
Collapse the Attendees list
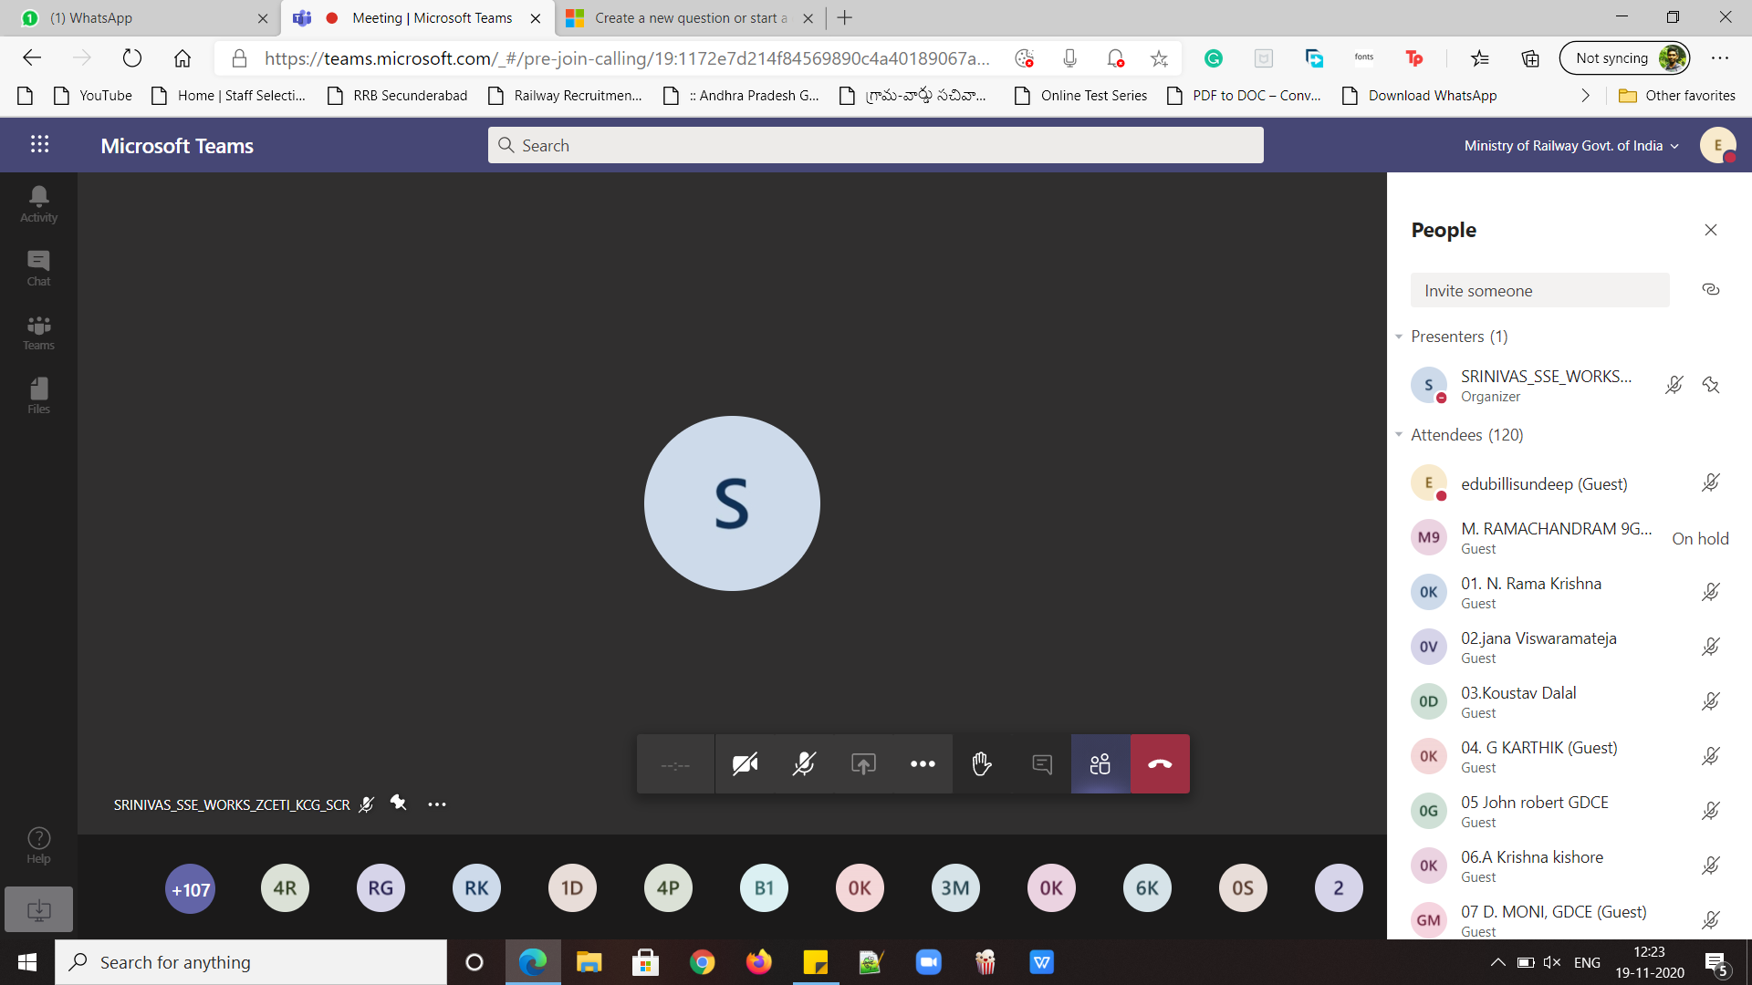1399,435
